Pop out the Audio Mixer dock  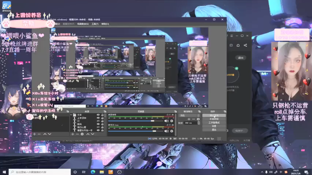(175, 111)
